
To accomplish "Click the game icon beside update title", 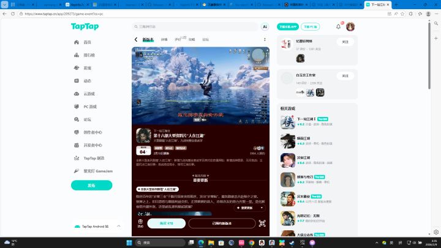I will tap(143, 135).
